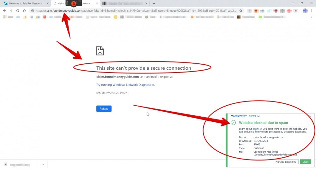316x169 pixels.
Task: View site information icon in address bar
Action: (33, 11)
